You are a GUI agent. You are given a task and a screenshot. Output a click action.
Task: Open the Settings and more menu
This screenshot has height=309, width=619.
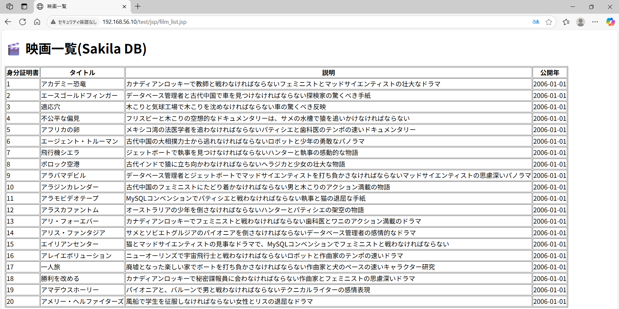[595, 22]
